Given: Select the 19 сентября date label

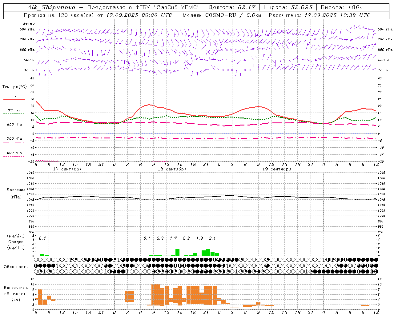Looking at the screenshot, I should coord(277,169).
